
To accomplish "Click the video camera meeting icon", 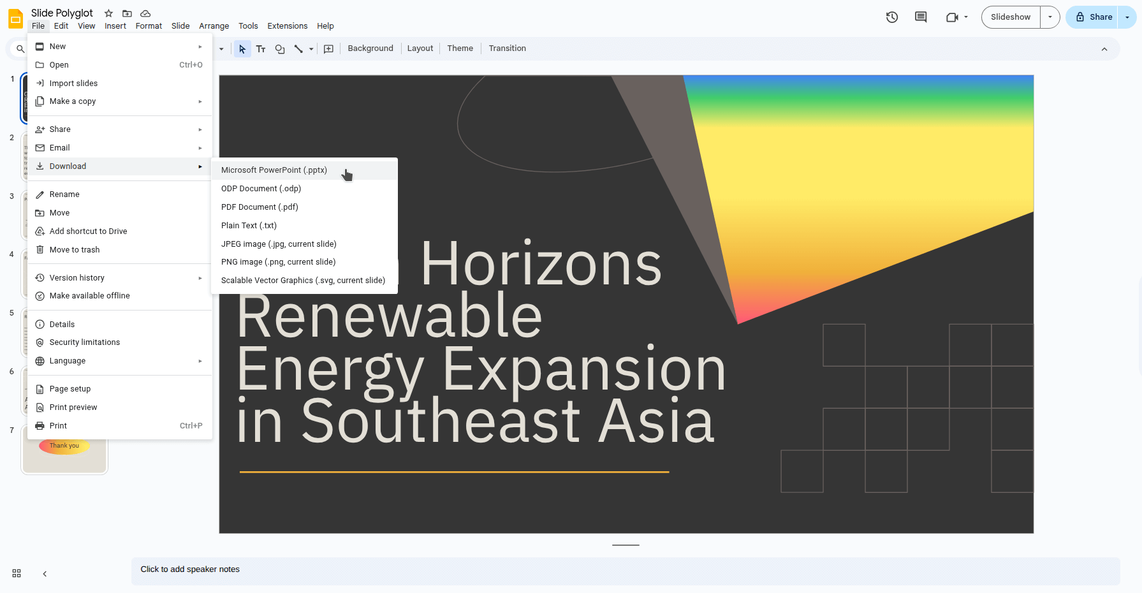I will [x=952, y=17].
